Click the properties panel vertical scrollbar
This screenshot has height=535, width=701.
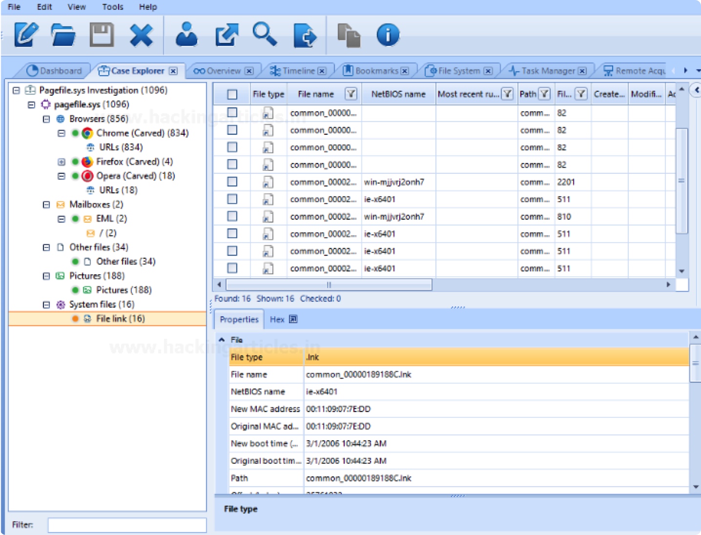[695, 363]
